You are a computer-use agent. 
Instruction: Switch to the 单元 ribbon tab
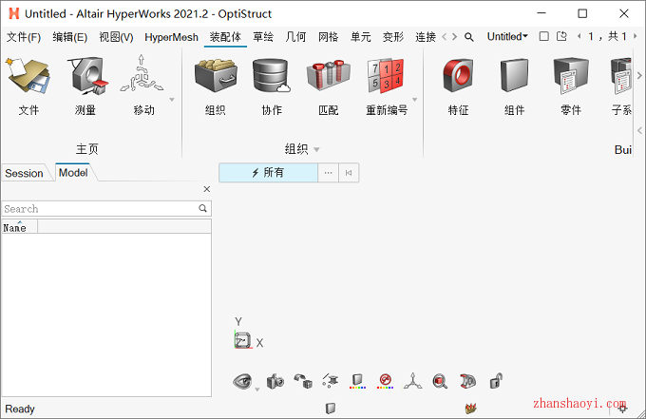(361, 37)
